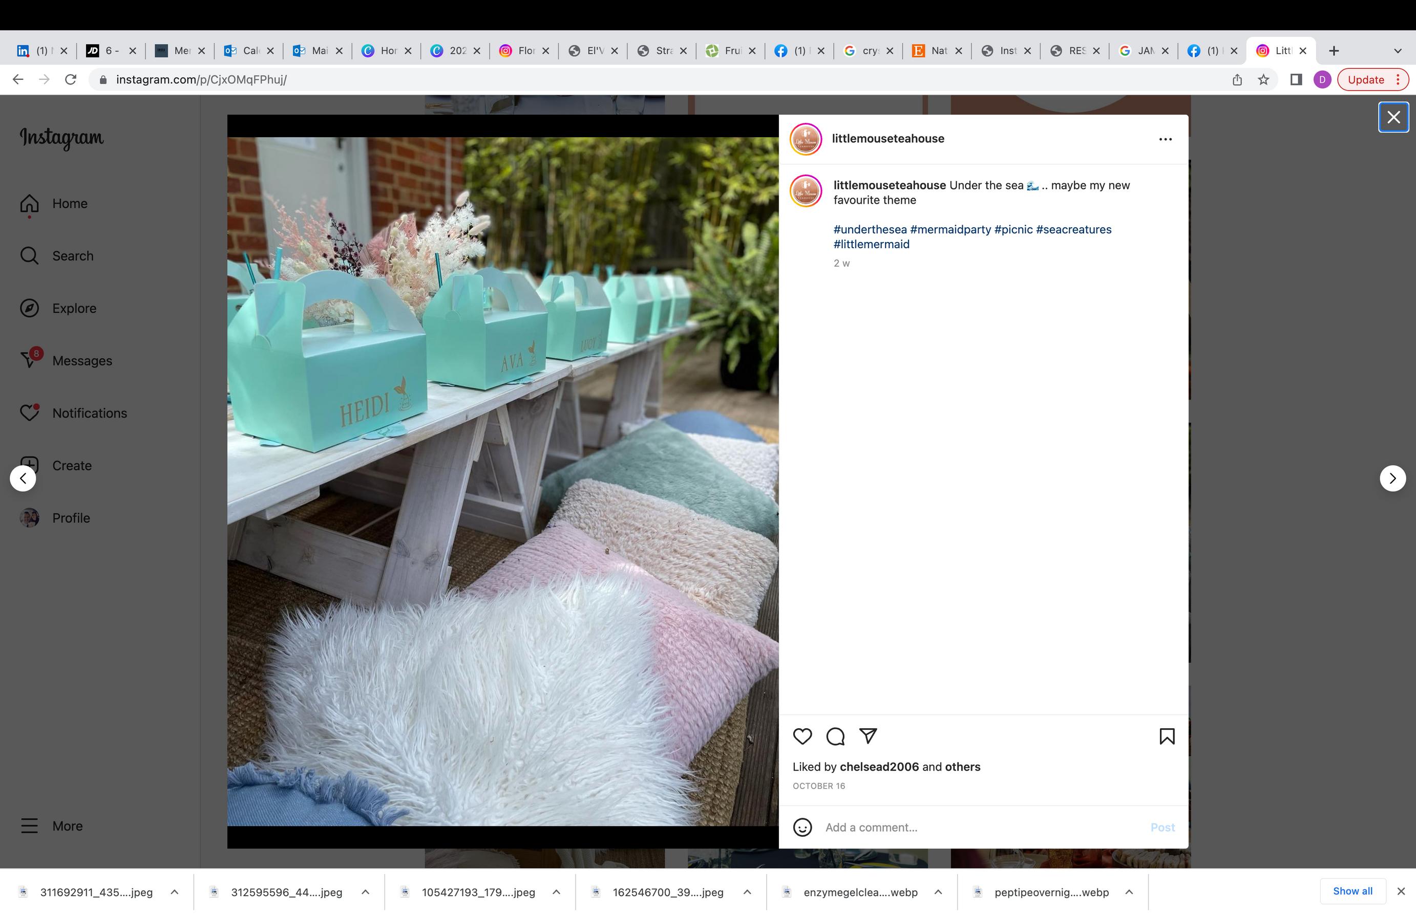Open the tab search dropdown chevron
This screenshot has height=915, width=1416.
tap(1398, 51)
